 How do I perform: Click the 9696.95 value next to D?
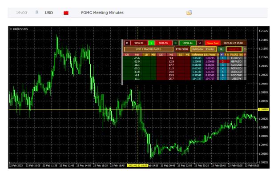coord(139,43)
